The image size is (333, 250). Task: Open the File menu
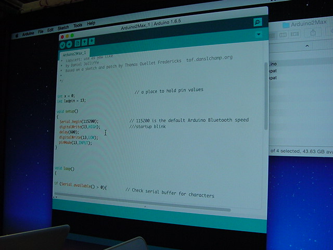41,32
